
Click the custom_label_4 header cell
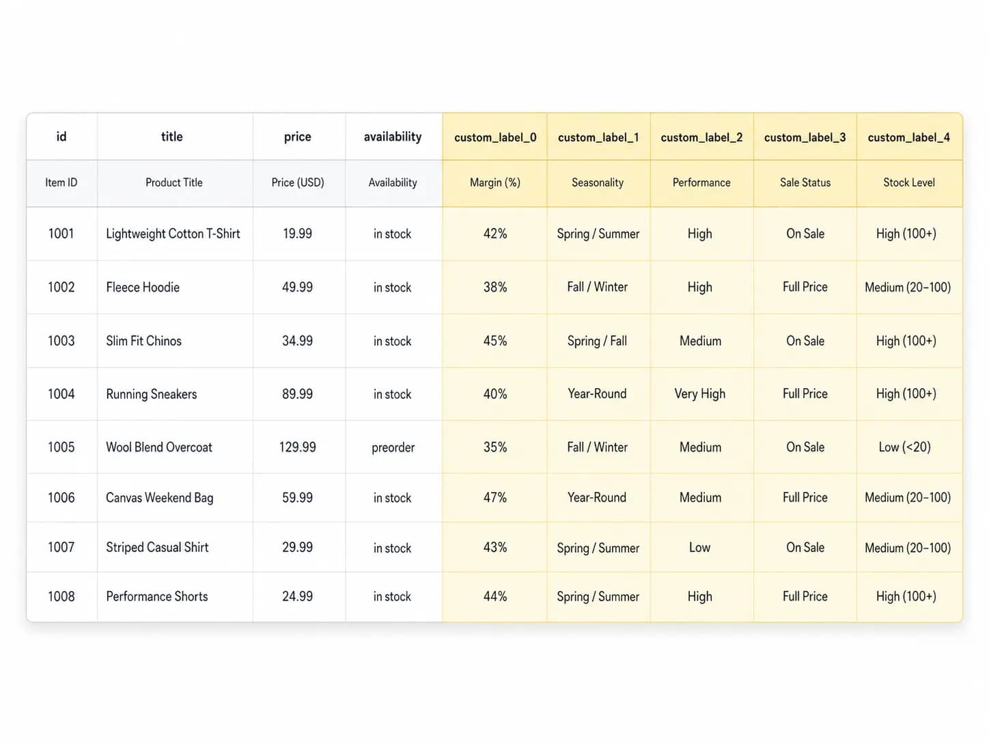tap(908, 137)
